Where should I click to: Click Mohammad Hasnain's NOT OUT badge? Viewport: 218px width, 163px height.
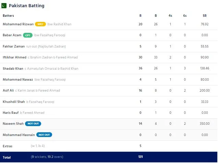(44, 135)
